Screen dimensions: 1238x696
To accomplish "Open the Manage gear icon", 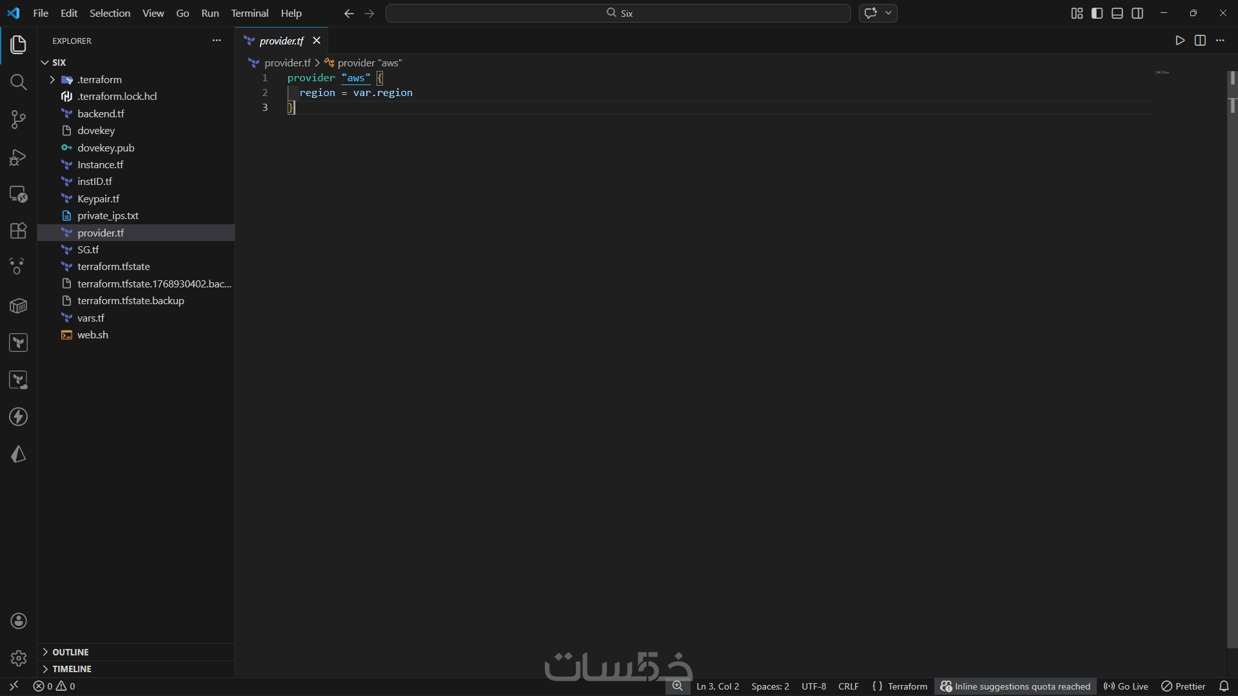I will tap(18, 658).
